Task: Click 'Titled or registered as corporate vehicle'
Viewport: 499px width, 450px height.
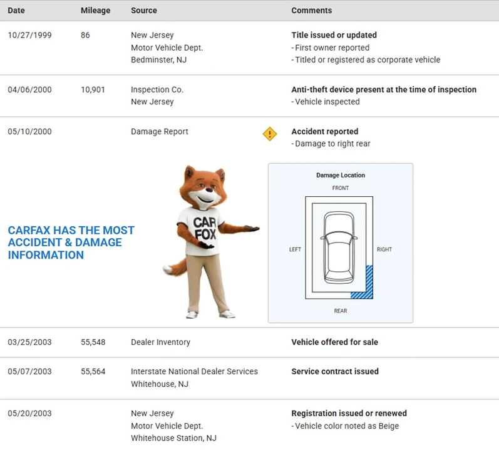Action: pos(366,60)
